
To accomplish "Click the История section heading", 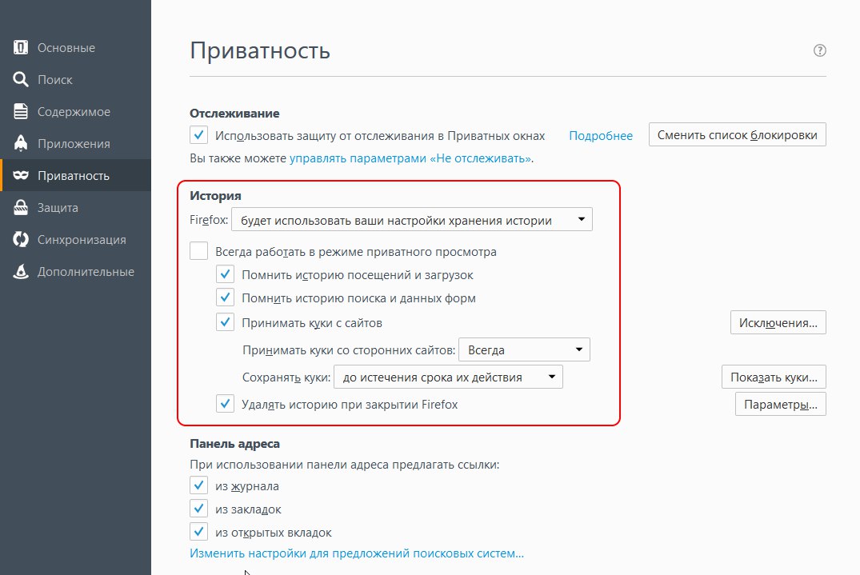I will click(215, 196).
